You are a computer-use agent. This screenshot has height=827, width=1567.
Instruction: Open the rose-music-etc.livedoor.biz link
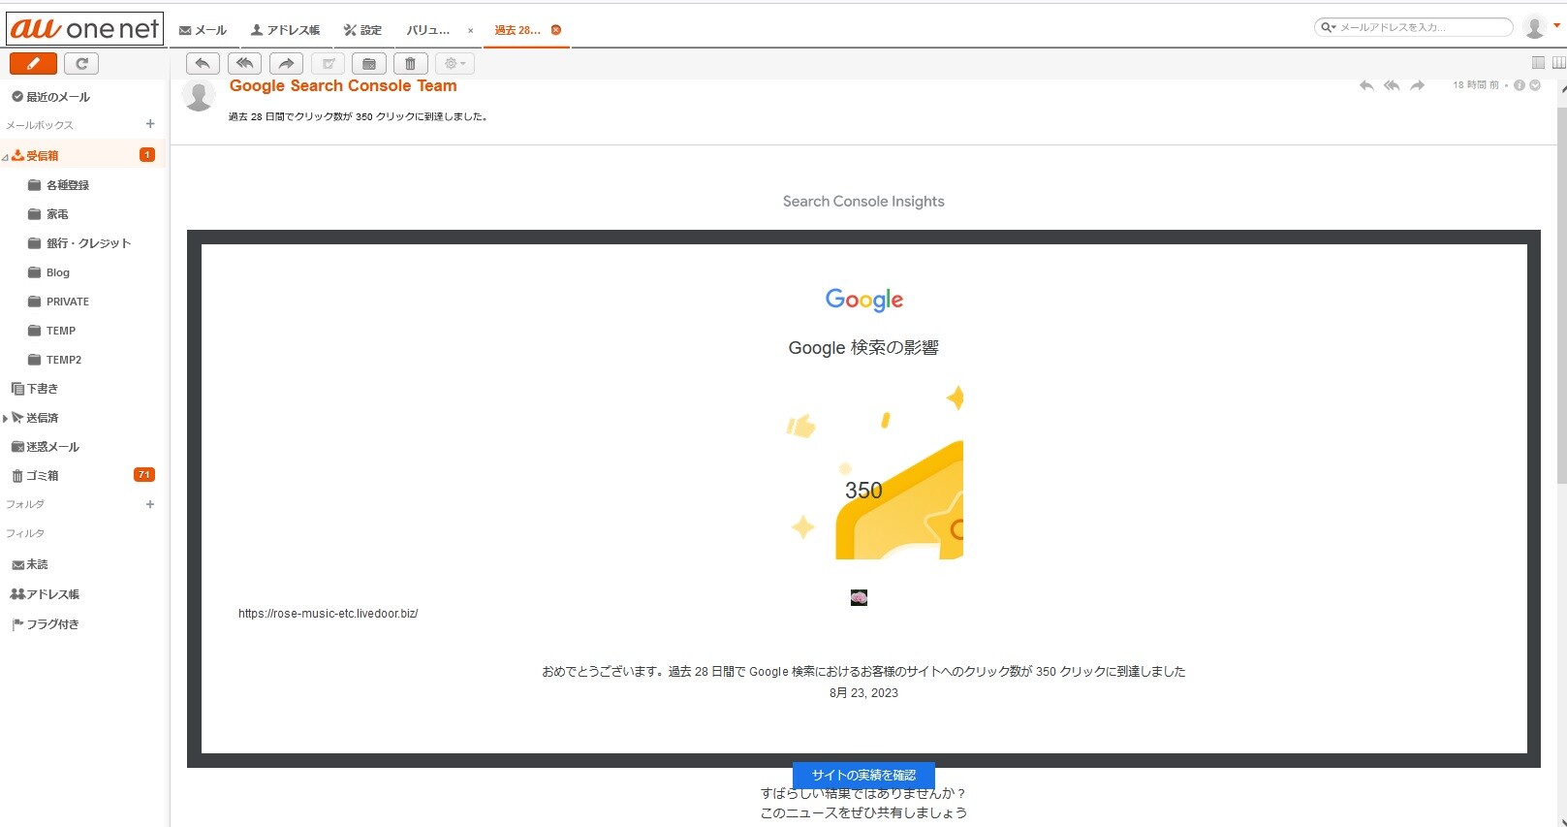[x=328, y=614]
